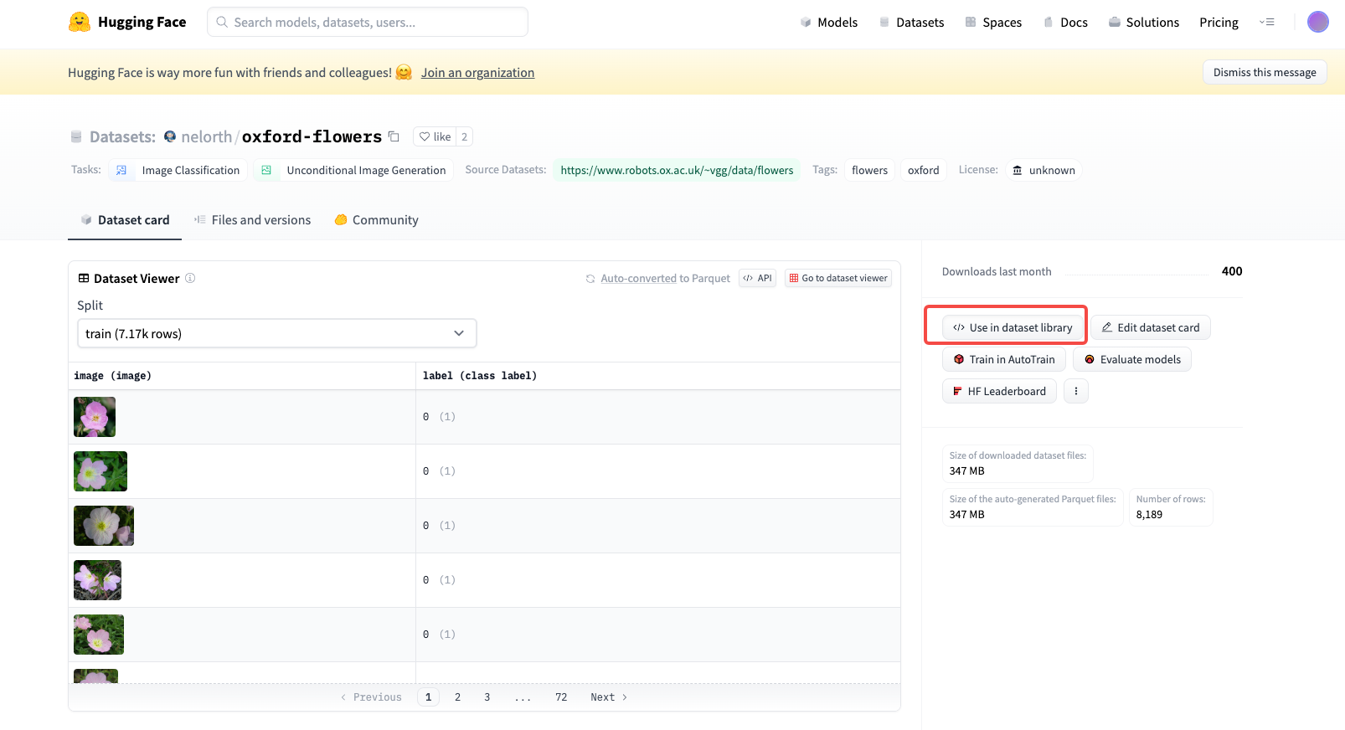
Task: Click the Dataset Viewer info icon
Action: 190,278
